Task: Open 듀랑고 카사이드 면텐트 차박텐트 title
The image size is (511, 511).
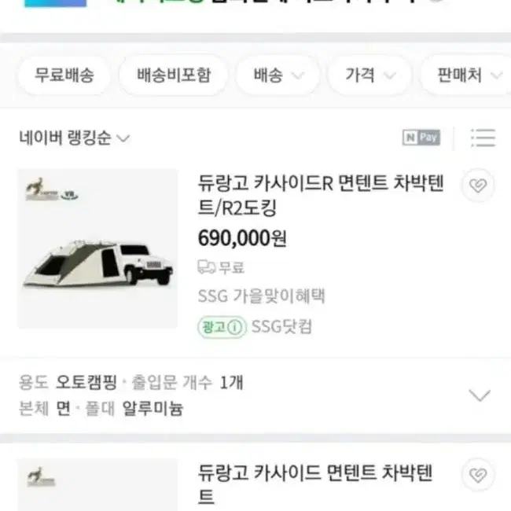Action: (315, 484)
